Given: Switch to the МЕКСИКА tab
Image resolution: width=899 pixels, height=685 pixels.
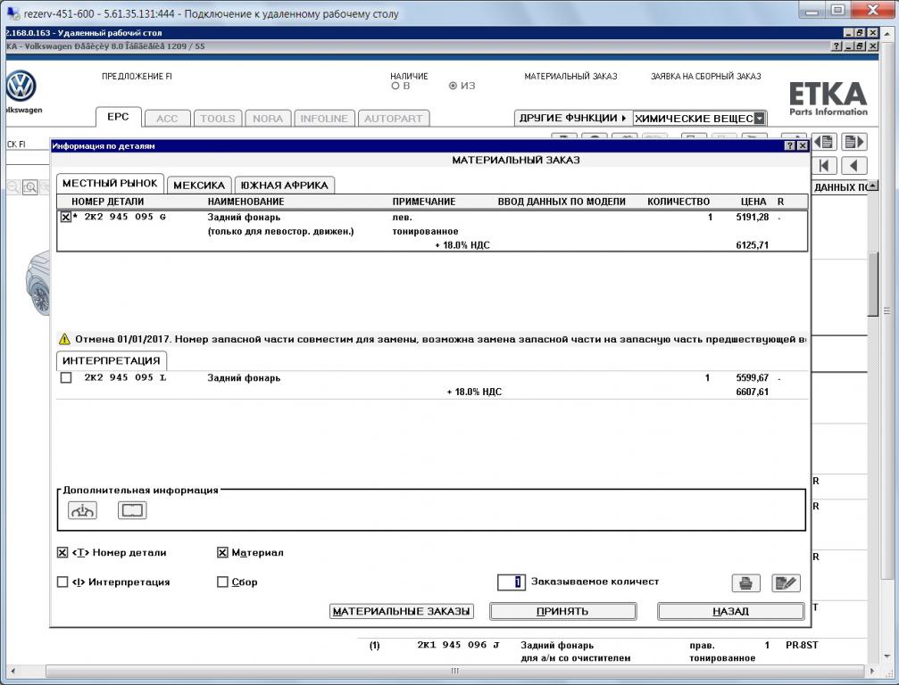Looking at the screenshot, I should 199,185.
